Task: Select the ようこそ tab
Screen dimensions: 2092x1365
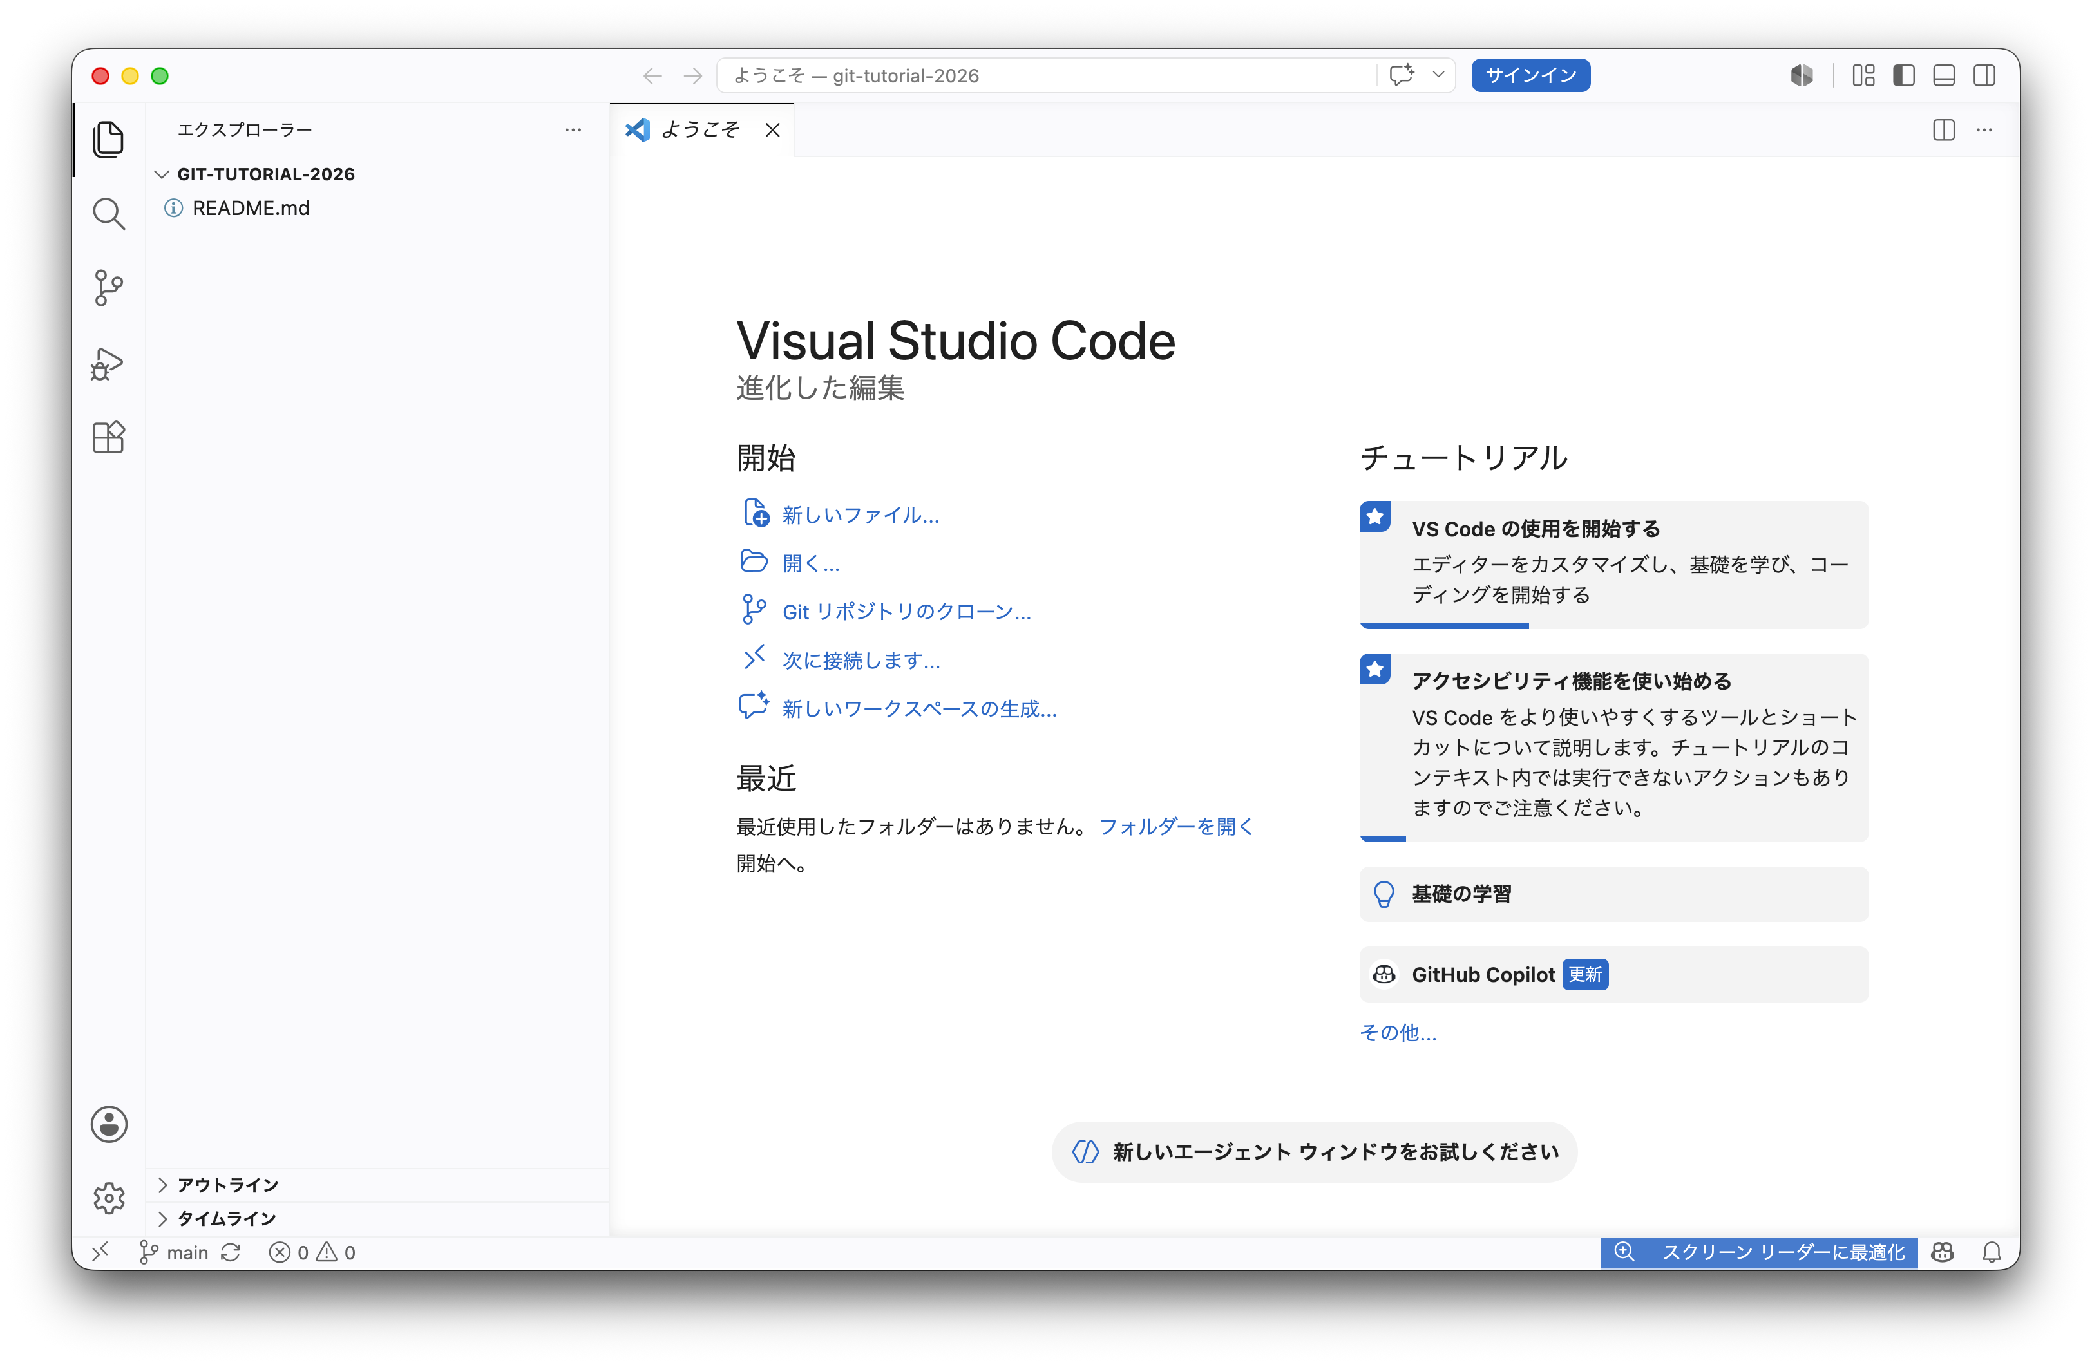Action: coord(701,130)
